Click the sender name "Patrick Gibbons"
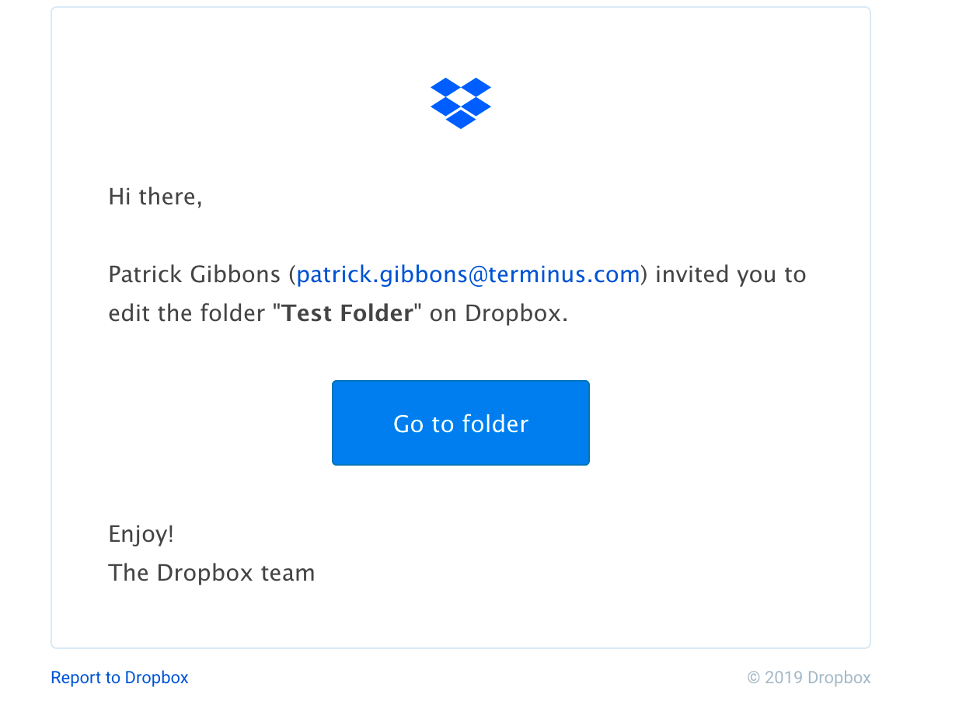The width and height of the screenshot is (973, 726). (x=194, y=274)
